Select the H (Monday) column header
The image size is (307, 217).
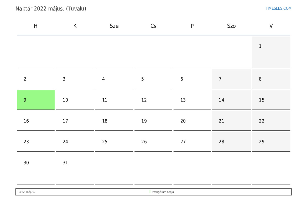[x=36, y=26]
